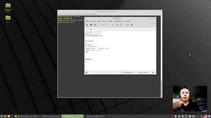This screenshot has height=118, width=211.
Task: Click the *first2.c taskbar button
Action: [x=73, y=116]
